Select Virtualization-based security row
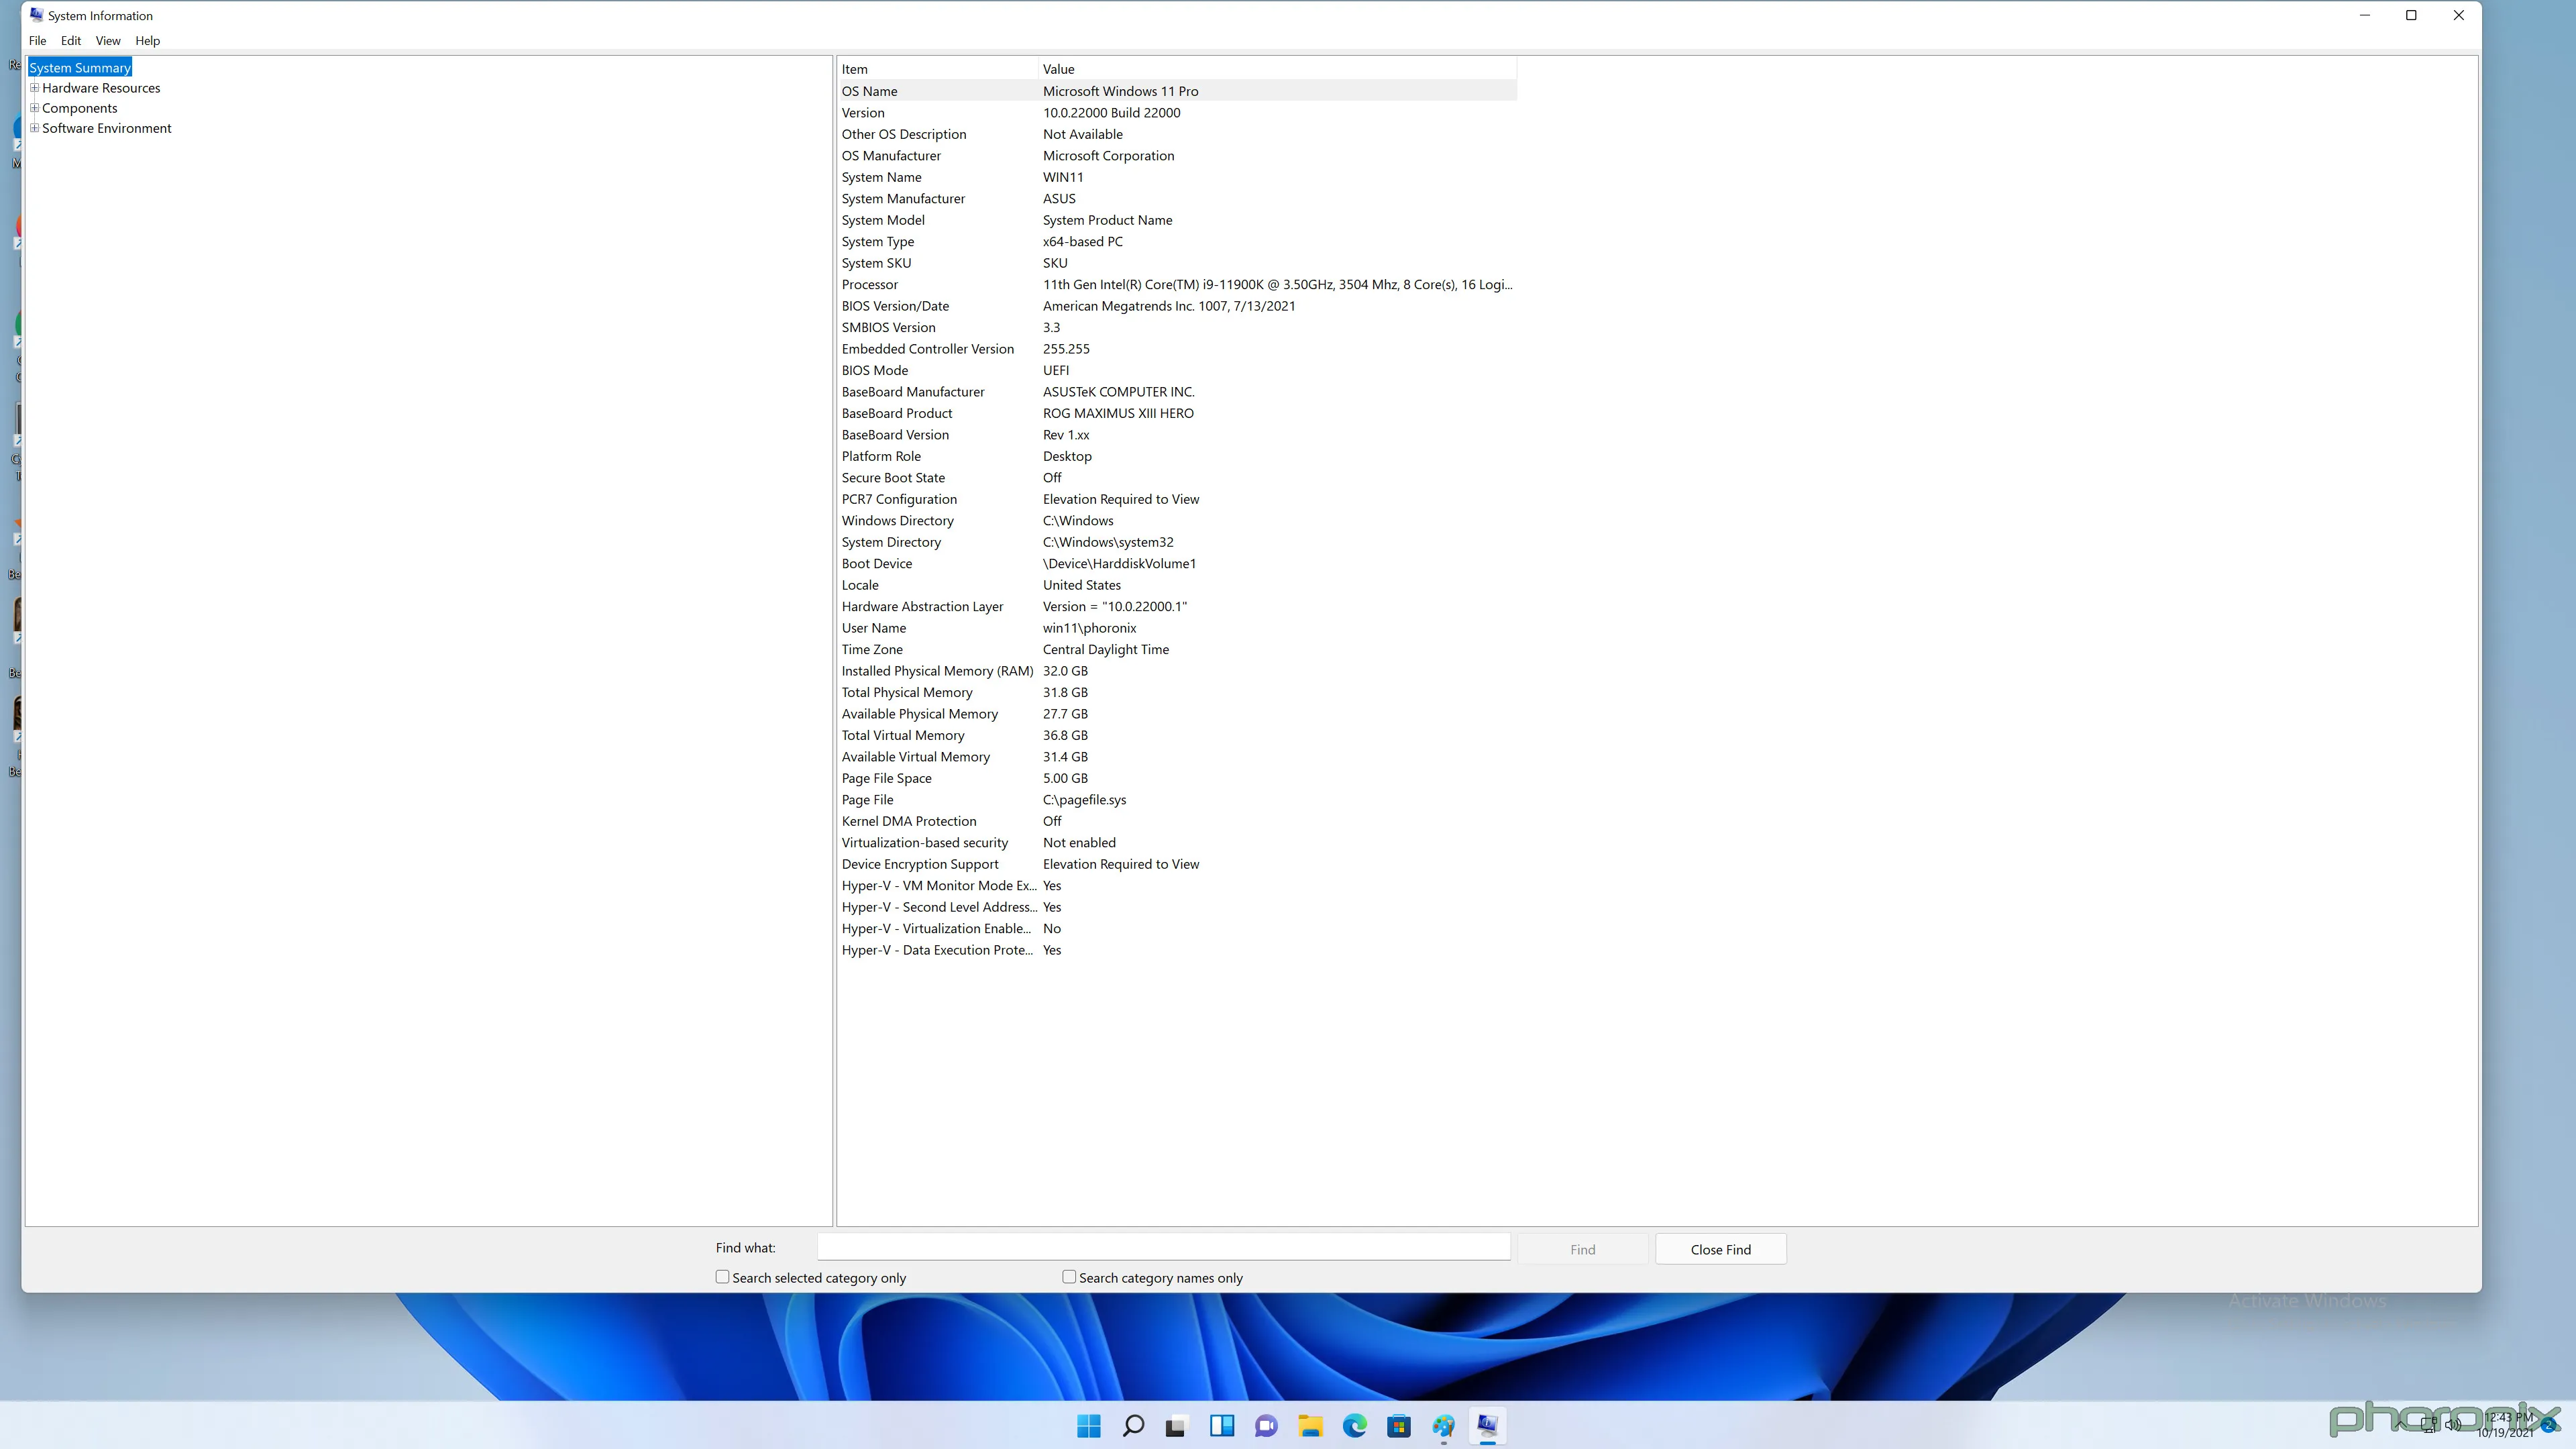Image resolution: width=2576 pixels, height=1449 pixels. coord(1177,843)
